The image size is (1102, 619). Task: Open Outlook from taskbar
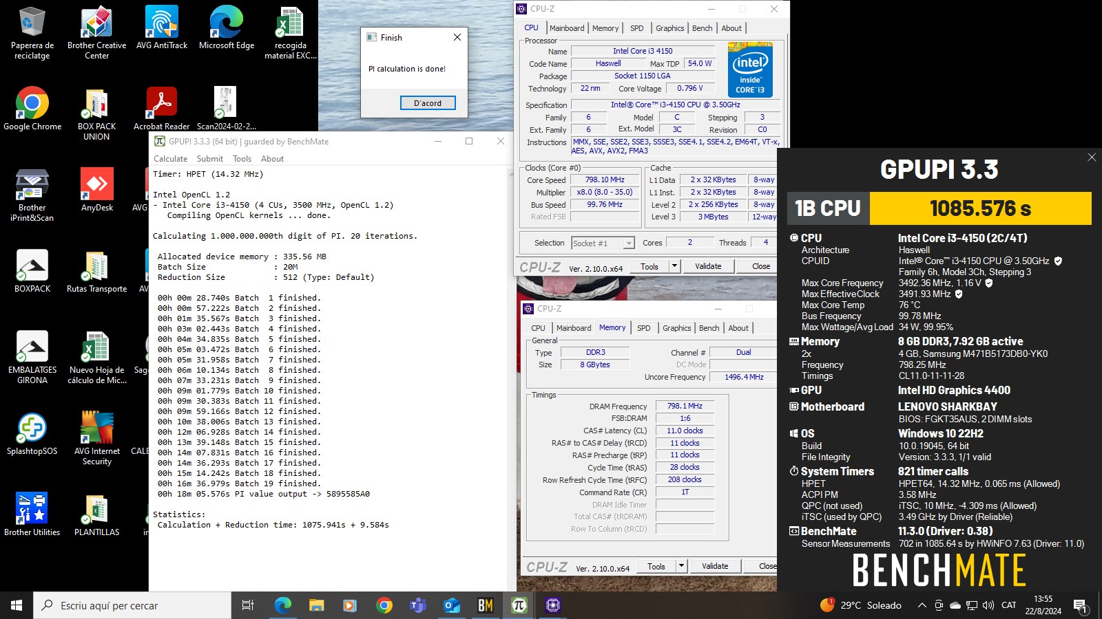click(452, 605)
